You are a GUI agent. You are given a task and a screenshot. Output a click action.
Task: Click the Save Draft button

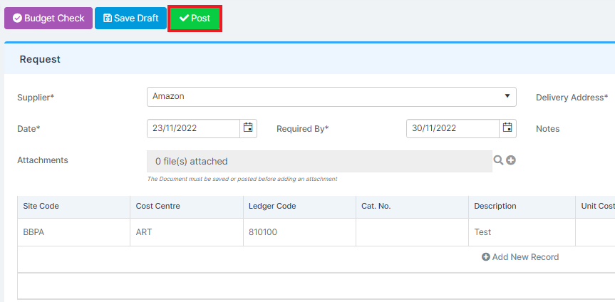pyautogui.click(x=130, y=18)
